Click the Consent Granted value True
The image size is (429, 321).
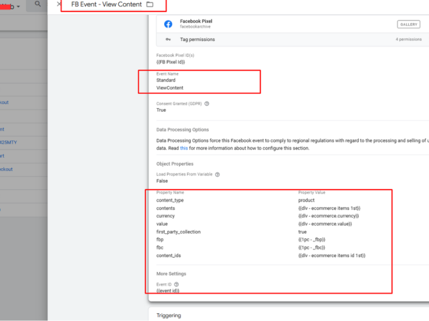tap(161, 110)
